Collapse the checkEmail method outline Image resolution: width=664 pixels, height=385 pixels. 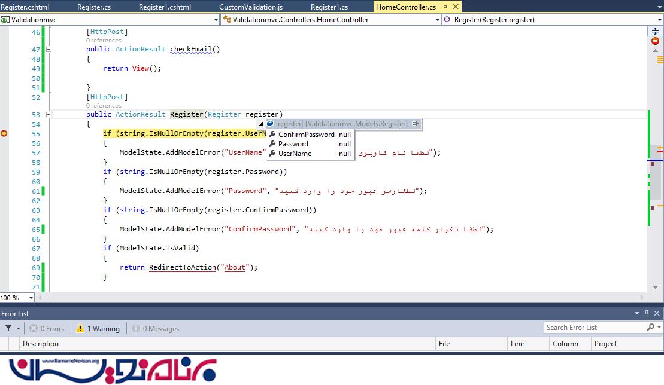click(49, 50)
